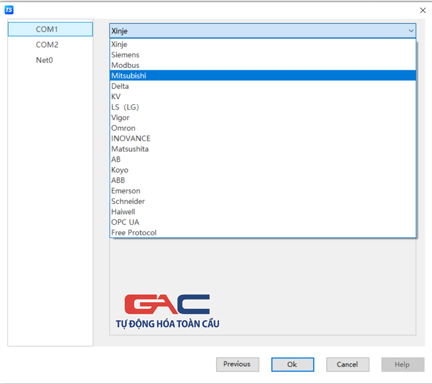Choose AB from the manufacturer list
The image size is (432, 384).
(262, 159)
